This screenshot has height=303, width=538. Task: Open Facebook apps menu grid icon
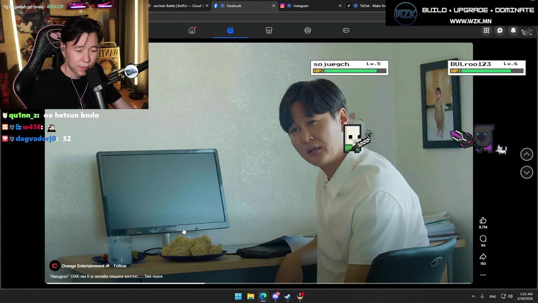point(486,30)
